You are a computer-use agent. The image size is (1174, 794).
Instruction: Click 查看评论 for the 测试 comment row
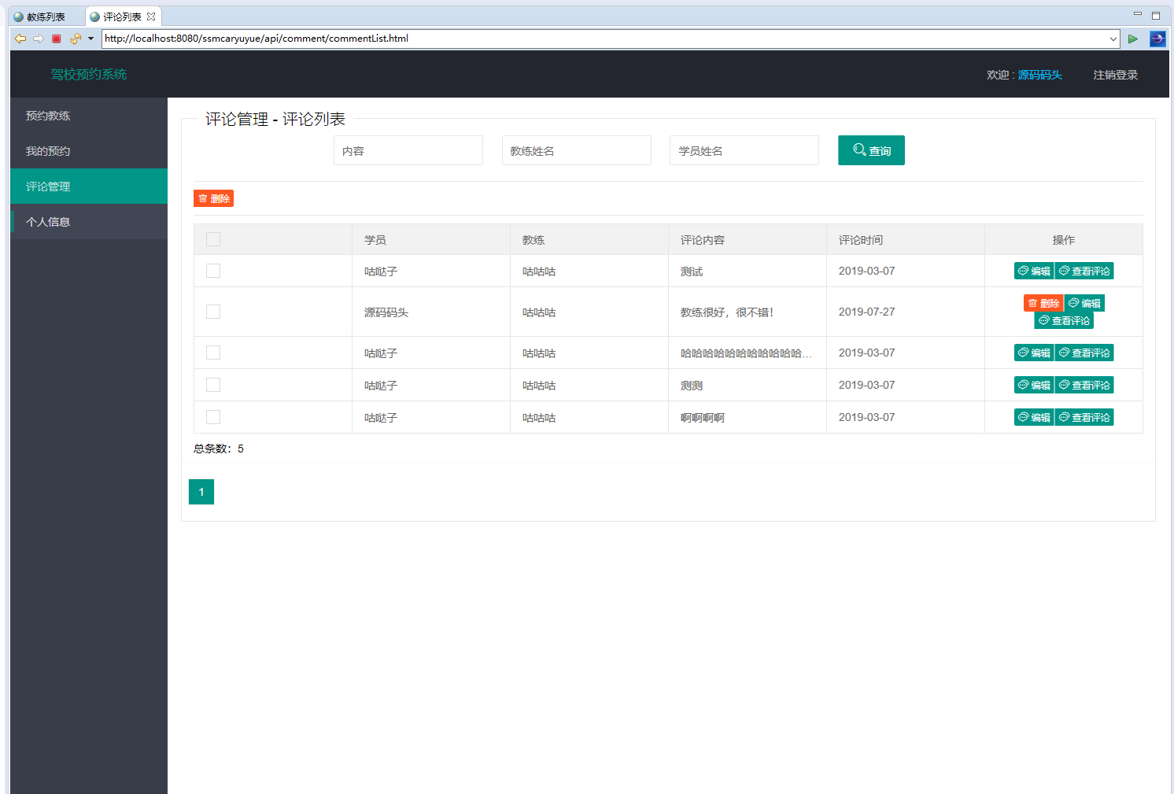tap(1084, 271)
